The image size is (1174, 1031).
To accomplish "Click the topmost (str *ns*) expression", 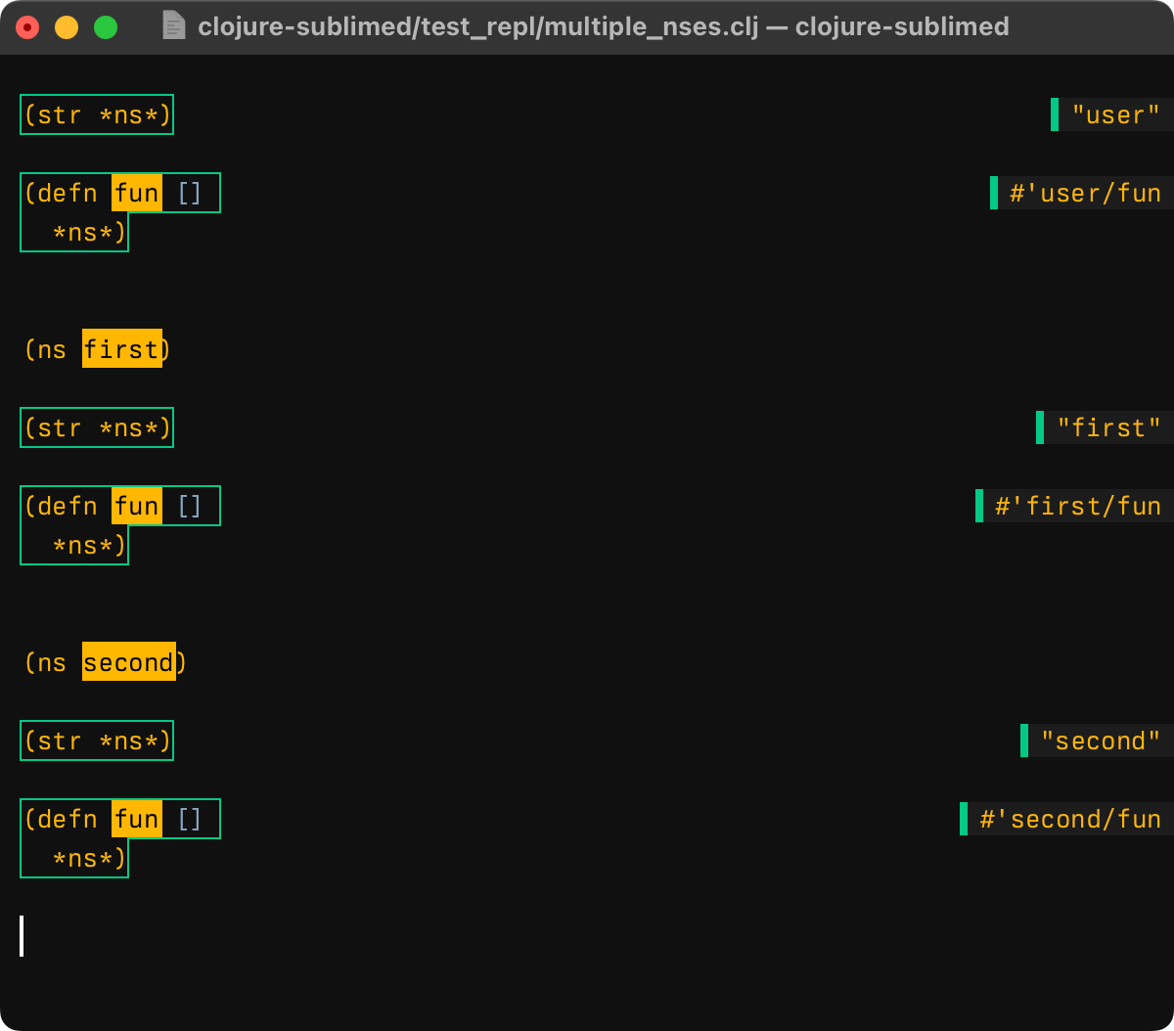I will pyautogui.click(x=97, y=115).
